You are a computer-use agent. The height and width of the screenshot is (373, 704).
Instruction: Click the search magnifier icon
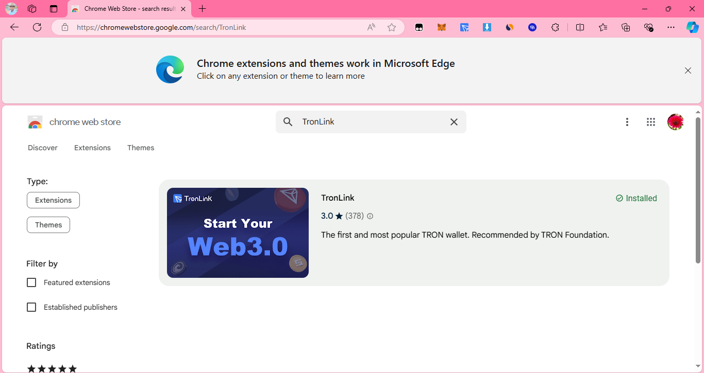click(x=288, y=122)
